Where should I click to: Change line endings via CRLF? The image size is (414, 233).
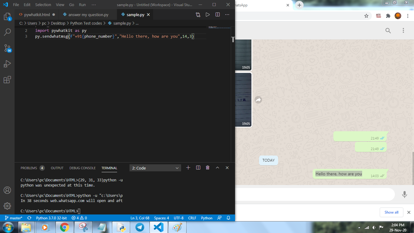[192, 218]
